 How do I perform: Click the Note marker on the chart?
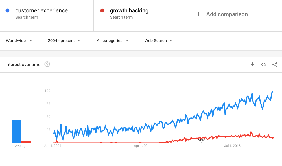[x=201, y=140]
